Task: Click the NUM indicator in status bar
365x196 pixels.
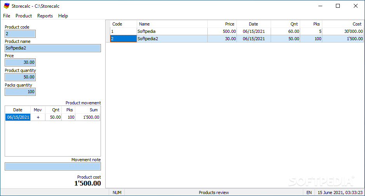Action: tap(117, 193)
